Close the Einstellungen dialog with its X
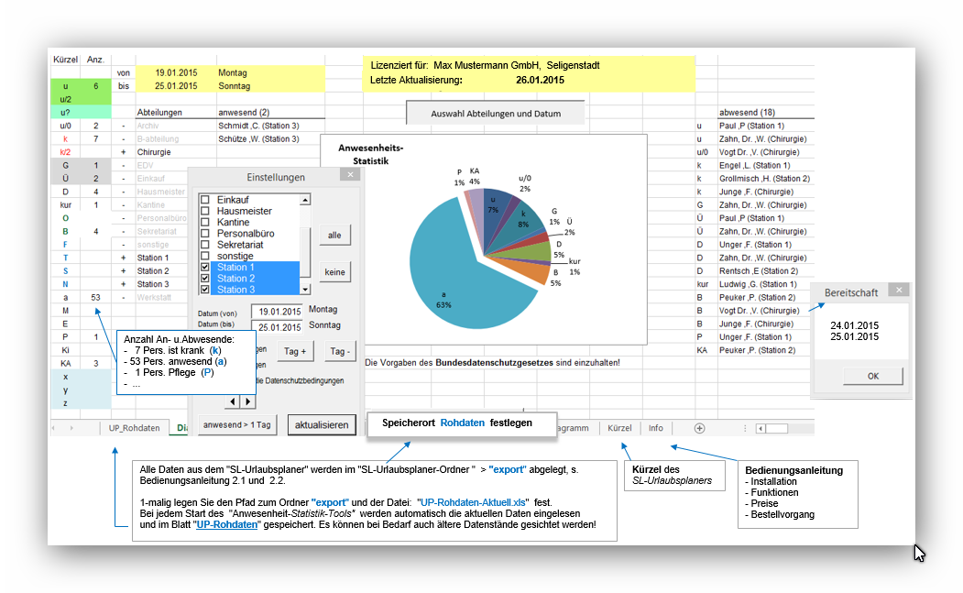The image size is (963, 593). 350,175
